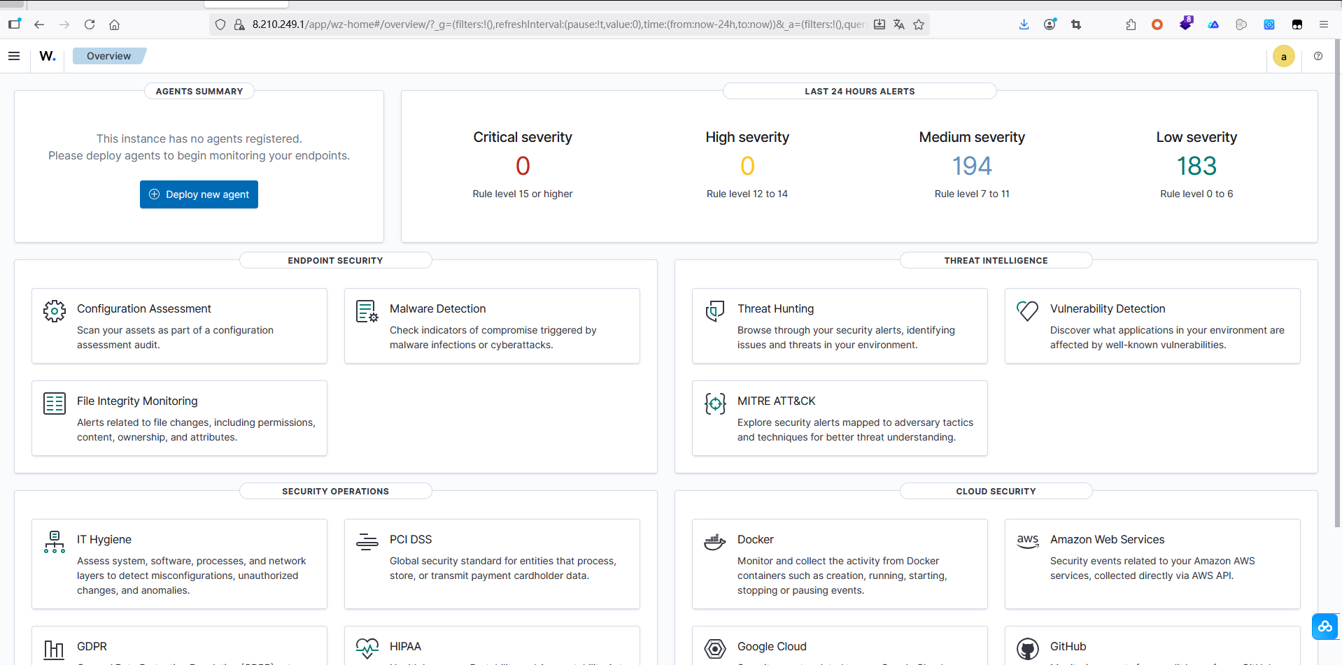The height and width of the screenshot is (665, 1342).
Task: Click the Vulnerability Detection heart icon
Action: [x=1027, y=311]
